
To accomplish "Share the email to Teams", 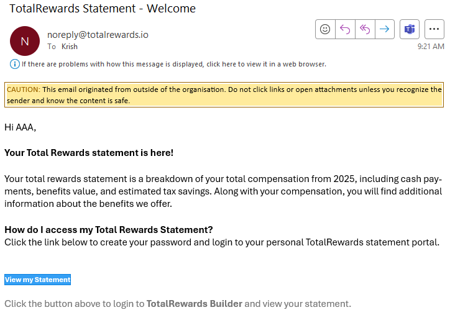I will click(410, 29).
